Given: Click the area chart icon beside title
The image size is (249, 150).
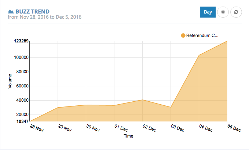Looking at the screenshot, I should 11,12.
